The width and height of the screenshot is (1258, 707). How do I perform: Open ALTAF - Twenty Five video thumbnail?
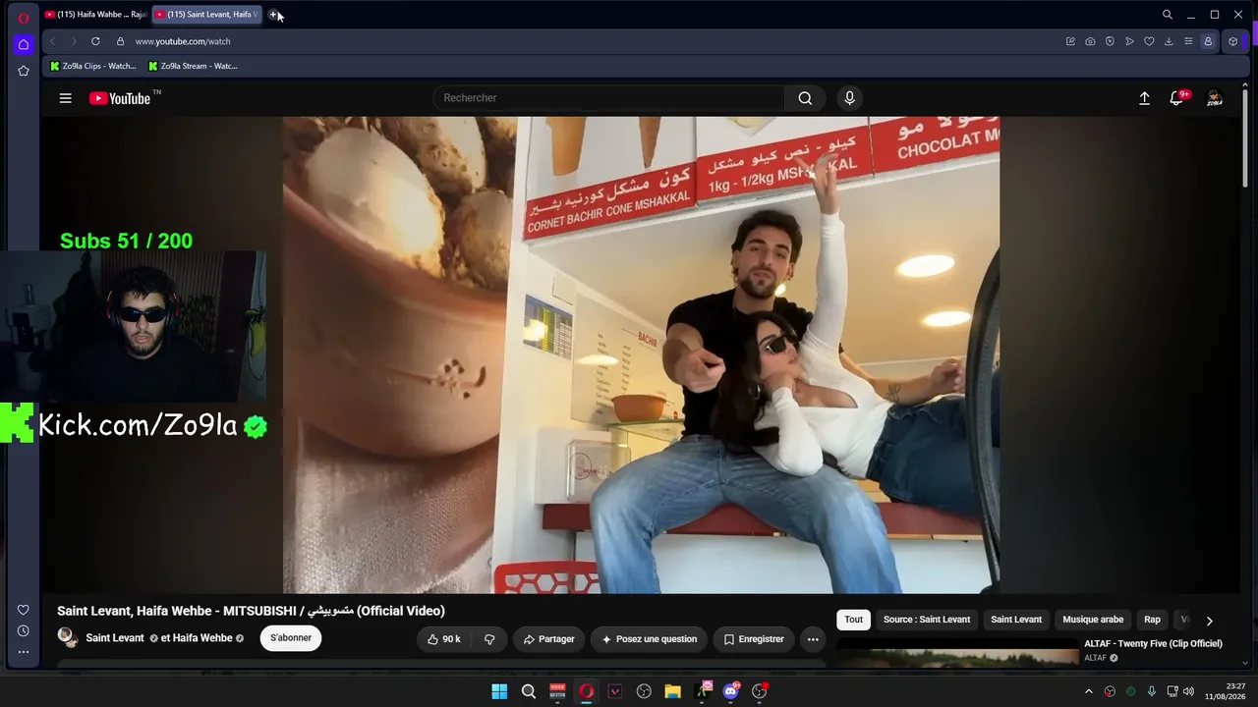tap(958, 653)
